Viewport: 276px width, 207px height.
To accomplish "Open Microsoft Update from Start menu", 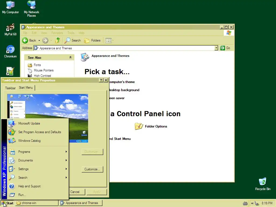I will click(x=38, y=123).
